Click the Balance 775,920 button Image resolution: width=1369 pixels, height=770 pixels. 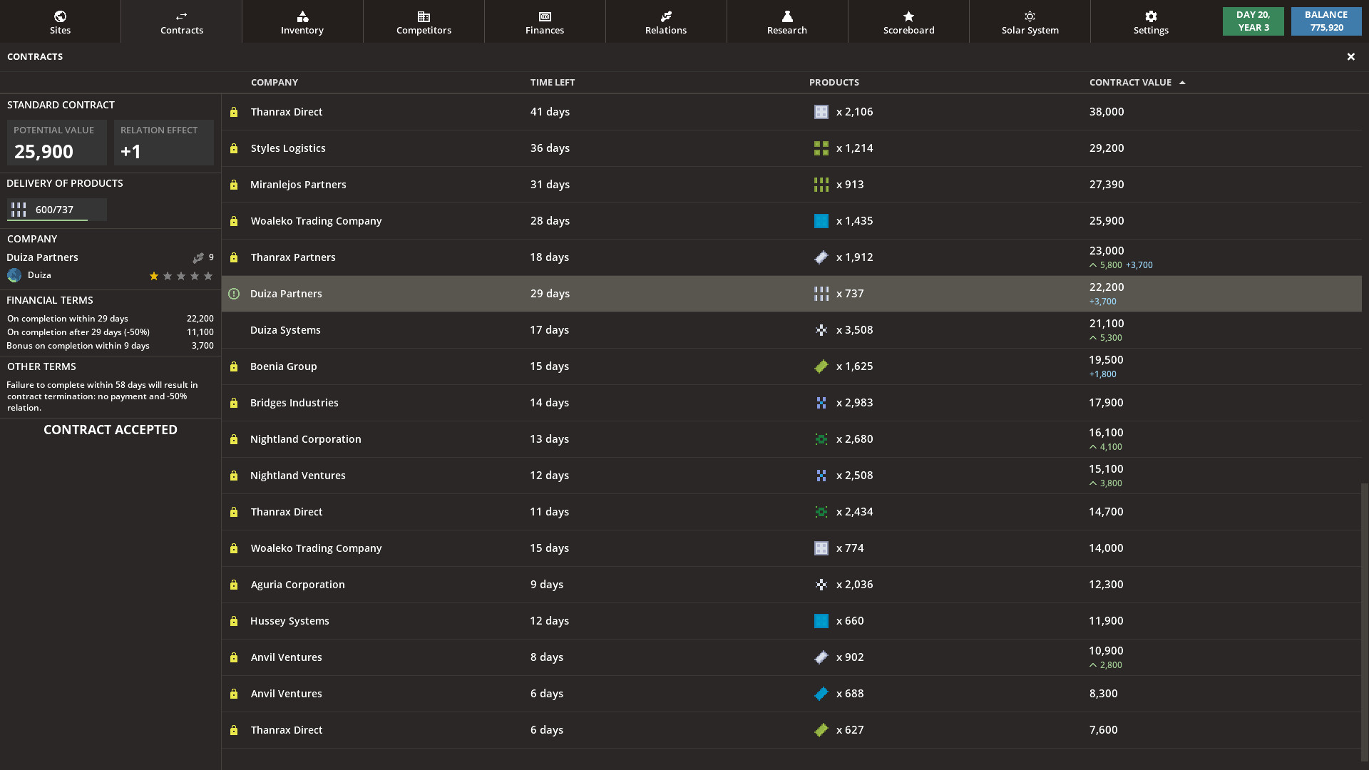[1326, 21]
